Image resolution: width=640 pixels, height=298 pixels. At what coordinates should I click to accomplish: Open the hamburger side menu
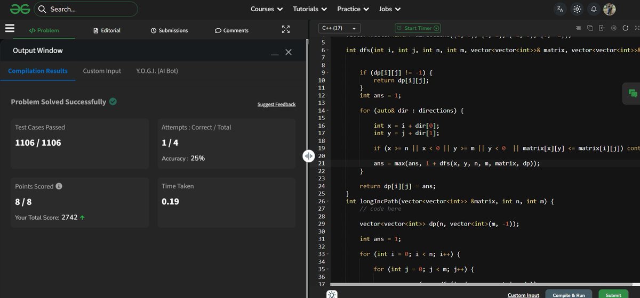click(10, 29)
